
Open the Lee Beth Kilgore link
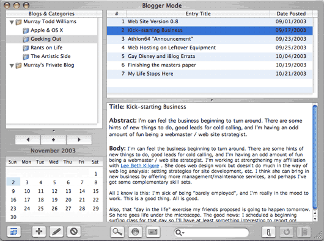140,166
